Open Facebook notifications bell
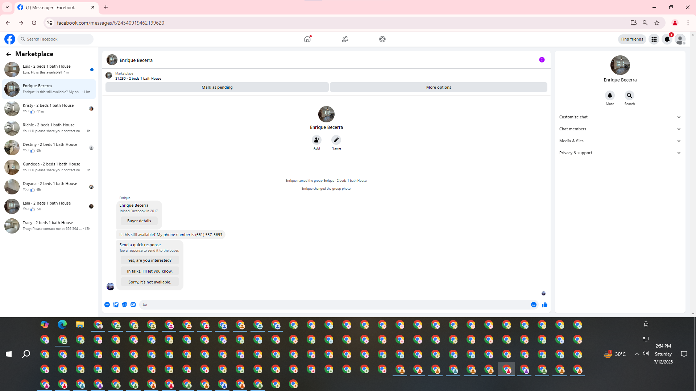Screen dimensions: 696x391 pyautogui.click(x=667, y=39)
